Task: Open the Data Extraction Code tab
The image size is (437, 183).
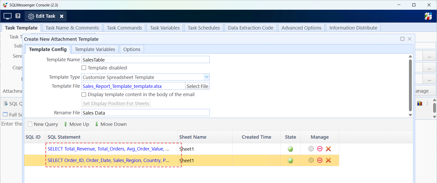Action: pyautogui.click(x=251, y=28)
